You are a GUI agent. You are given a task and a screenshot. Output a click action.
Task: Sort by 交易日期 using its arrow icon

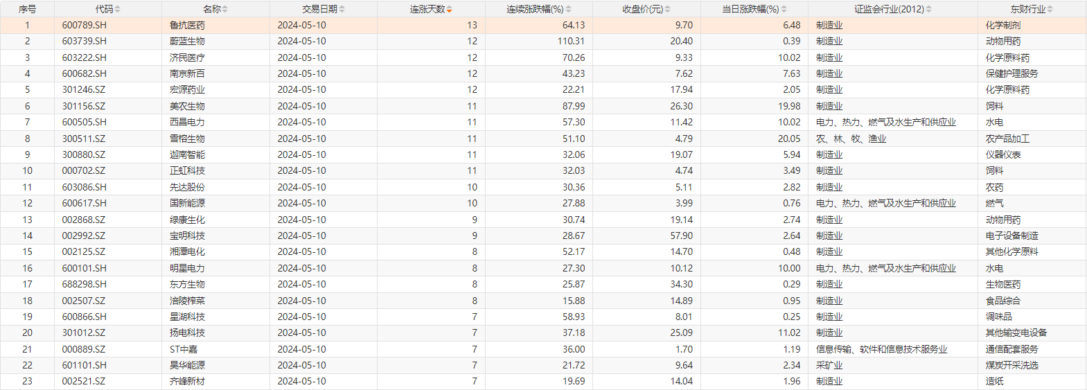pyautogui.click(x=342, y=9)
